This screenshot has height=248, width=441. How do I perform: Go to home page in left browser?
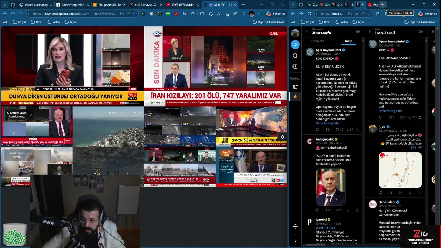pos(21,14)
